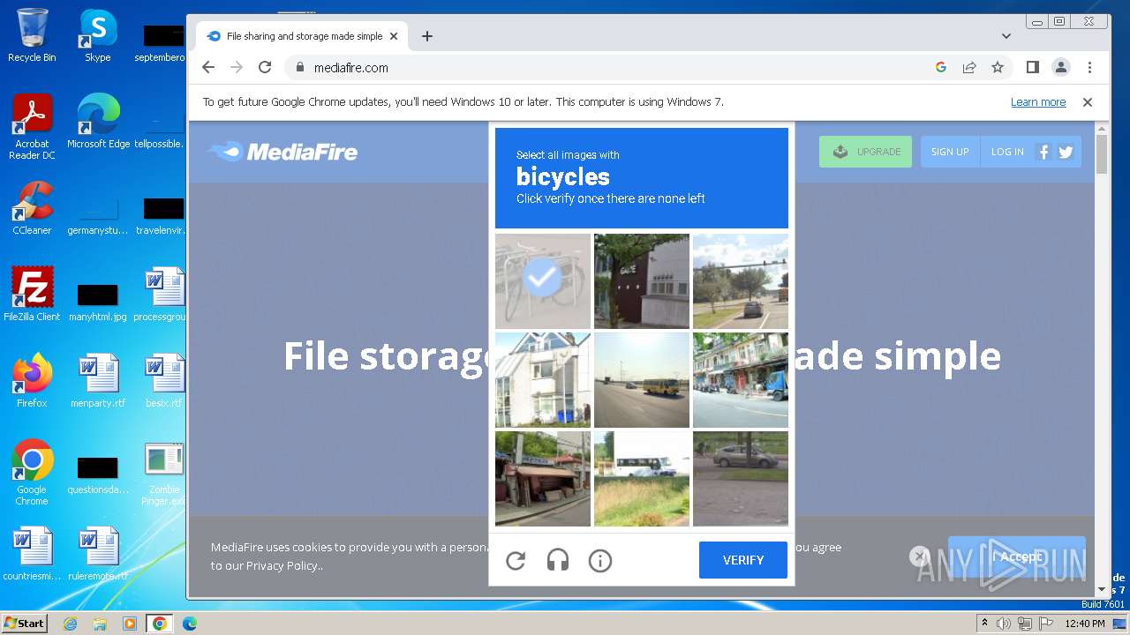The height and width of the screenshot is (635, 1130).
Task: Open Learn more link in update bar
Action: coord(1038,102)
